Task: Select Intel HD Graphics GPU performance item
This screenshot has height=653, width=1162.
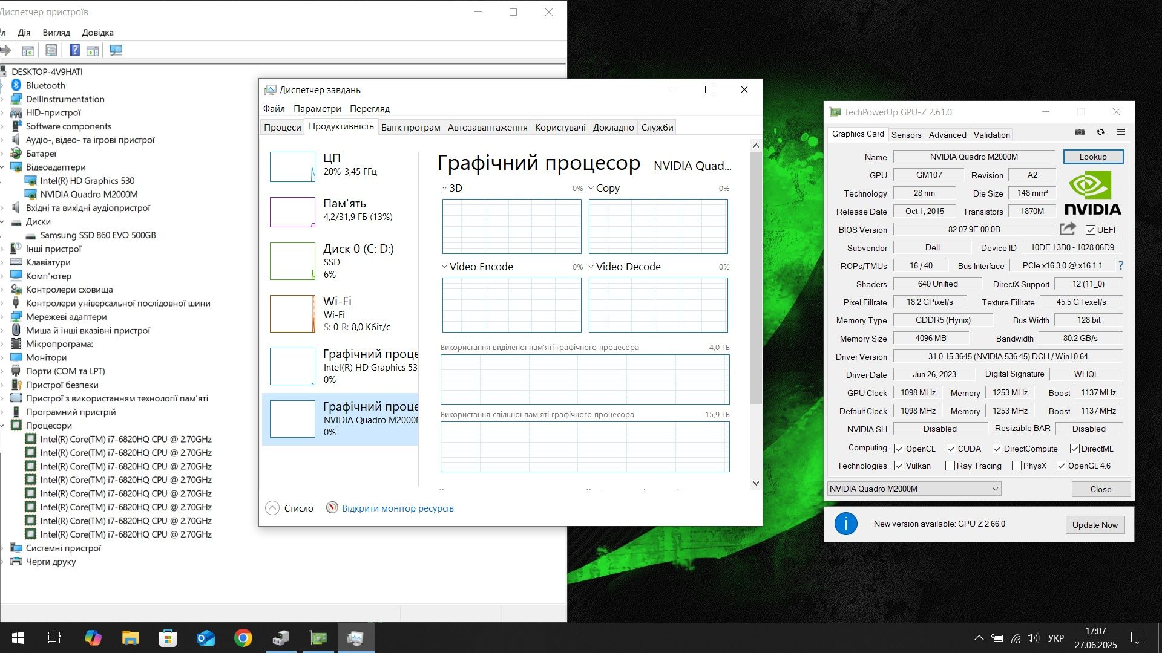Action: click(x=340, y=366)
